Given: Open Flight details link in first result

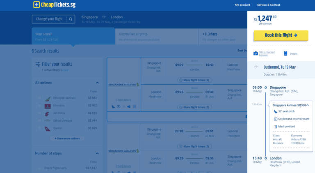Looking at the screenshot, I should [124, 100].
